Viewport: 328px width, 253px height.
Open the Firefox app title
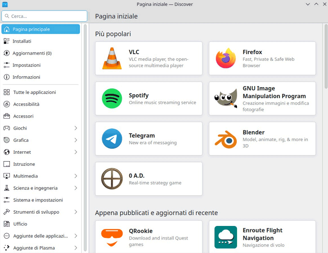(252, 52)
